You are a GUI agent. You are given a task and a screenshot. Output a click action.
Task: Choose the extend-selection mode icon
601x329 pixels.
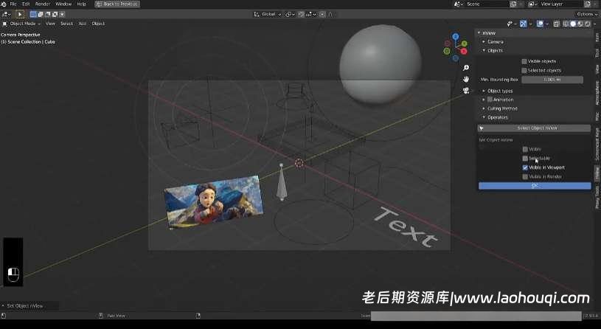pyautogui.click(x=41, y=14)
